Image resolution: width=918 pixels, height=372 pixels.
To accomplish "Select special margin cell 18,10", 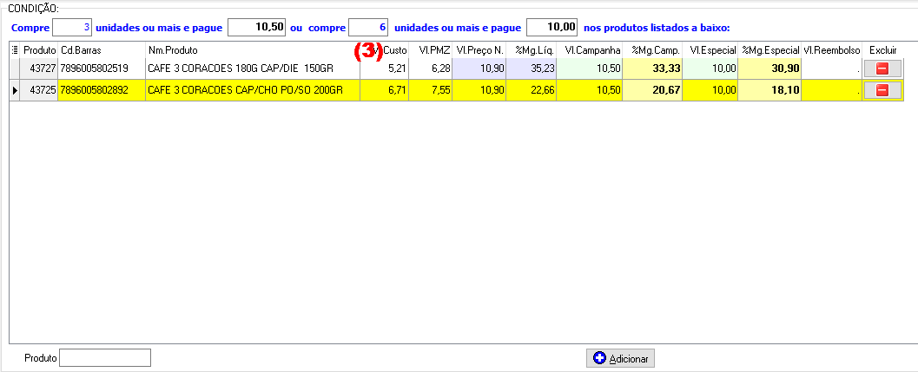I will pos(769,90).
